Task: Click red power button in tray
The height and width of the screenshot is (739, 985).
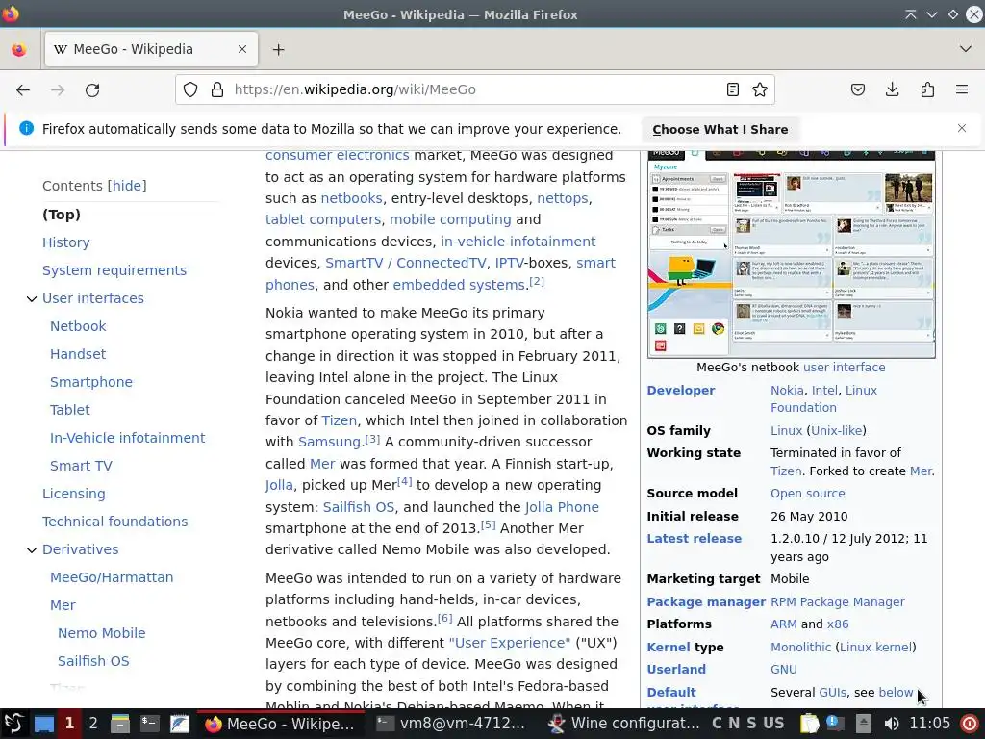Action: (x=970, y=724)
